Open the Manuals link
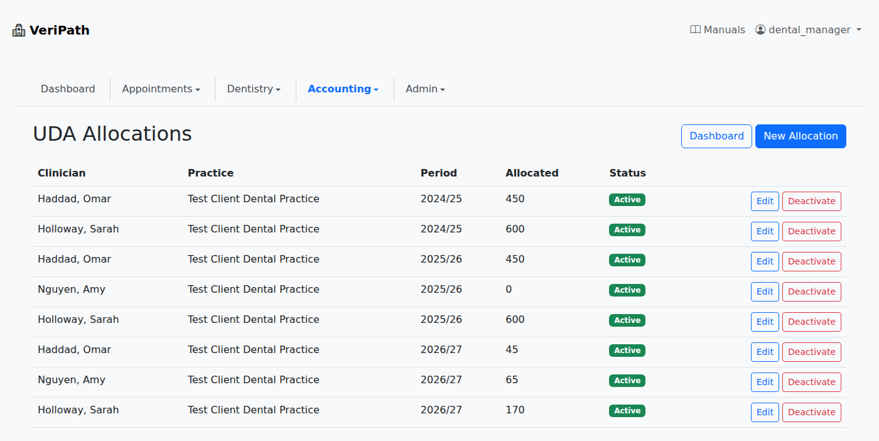Viewport: 879px width, 441px height. pos(718,30)
